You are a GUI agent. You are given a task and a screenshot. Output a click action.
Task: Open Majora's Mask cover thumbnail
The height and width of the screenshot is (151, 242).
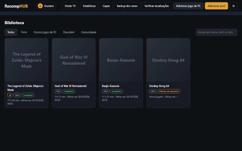[x=26, y=60]
